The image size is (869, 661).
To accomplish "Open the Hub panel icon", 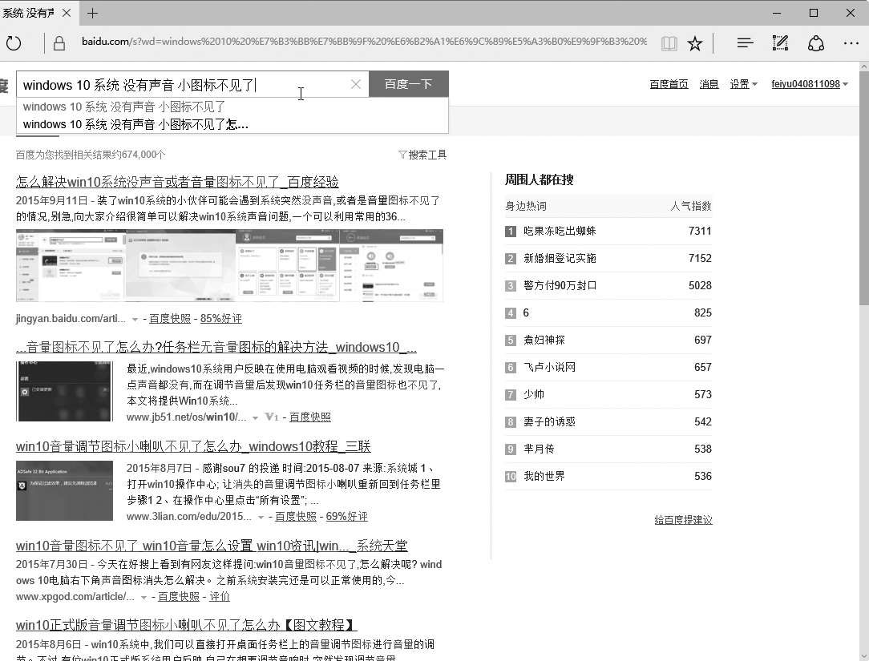I will tap(745, 43).
